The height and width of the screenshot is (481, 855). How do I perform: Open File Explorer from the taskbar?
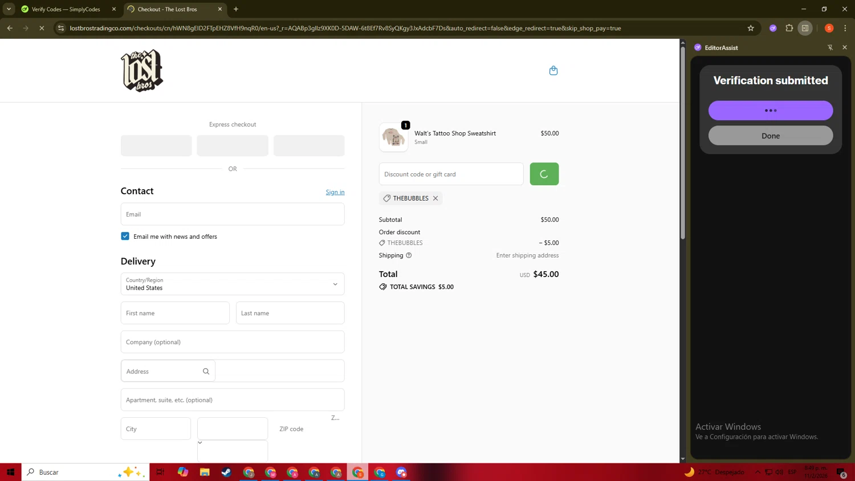pos(205,472)
